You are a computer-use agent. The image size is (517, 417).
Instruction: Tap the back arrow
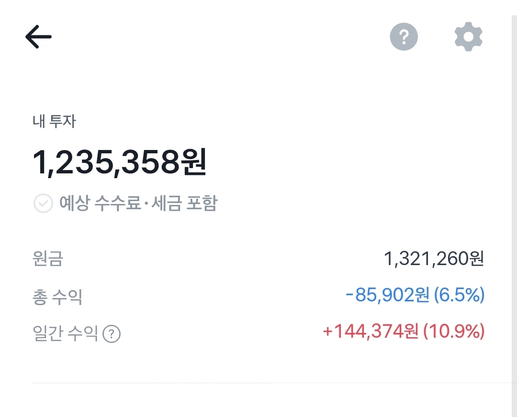click(38, 37)
